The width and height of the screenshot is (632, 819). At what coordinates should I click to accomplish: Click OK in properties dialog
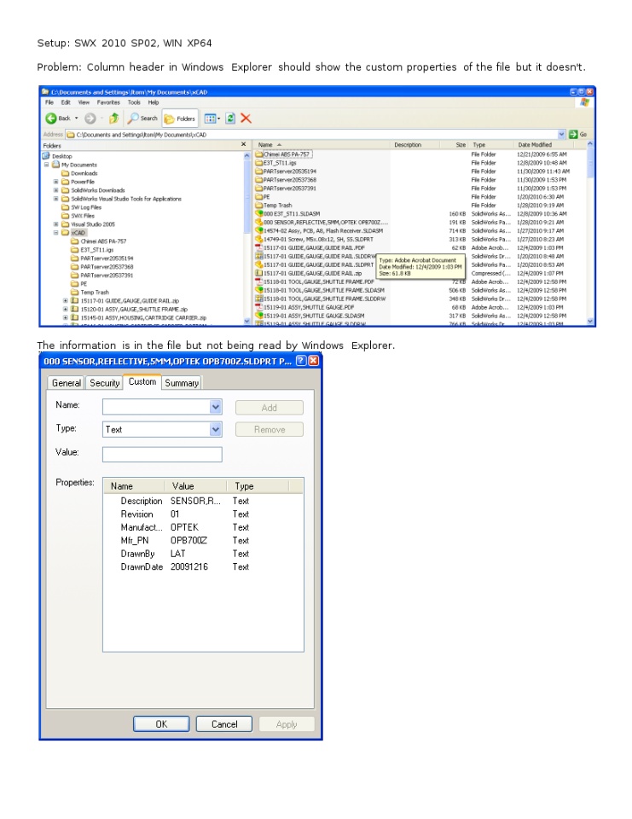(161, 724)
